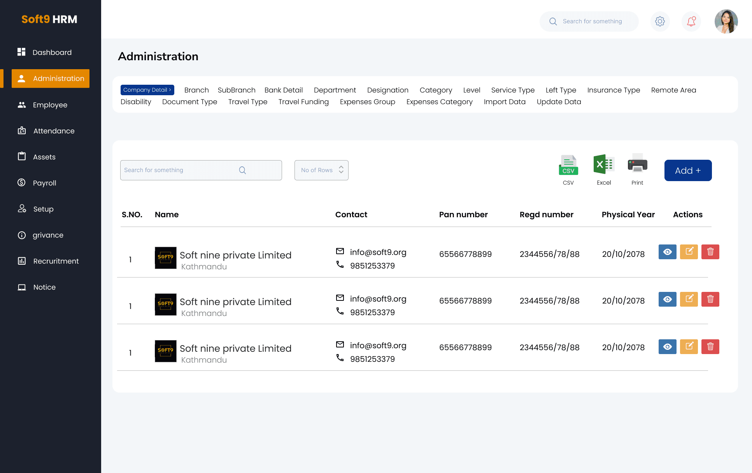
Task: Open the Expenses Group tab
Action: click(x=367, y=102)
